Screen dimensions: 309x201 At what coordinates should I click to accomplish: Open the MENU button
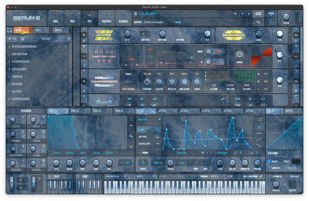271,13
